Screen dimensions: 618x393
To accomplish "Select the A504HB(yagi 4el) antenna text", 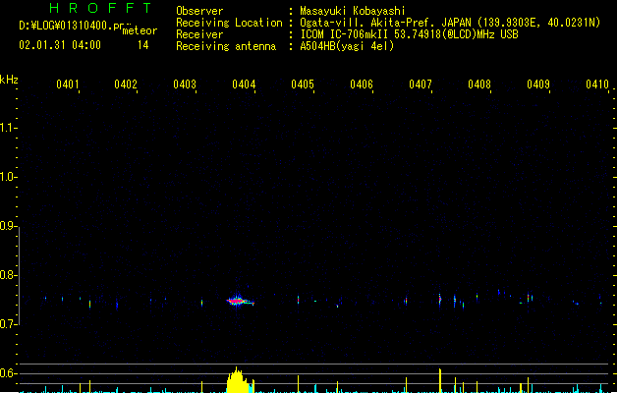I will click(347, 46).
